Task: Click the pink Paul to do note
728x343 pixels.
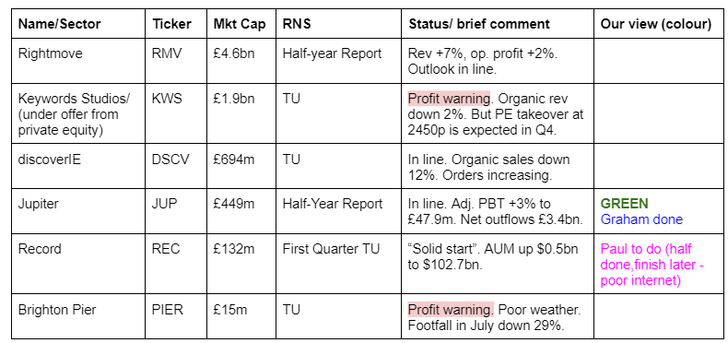Action: point(652,265)
